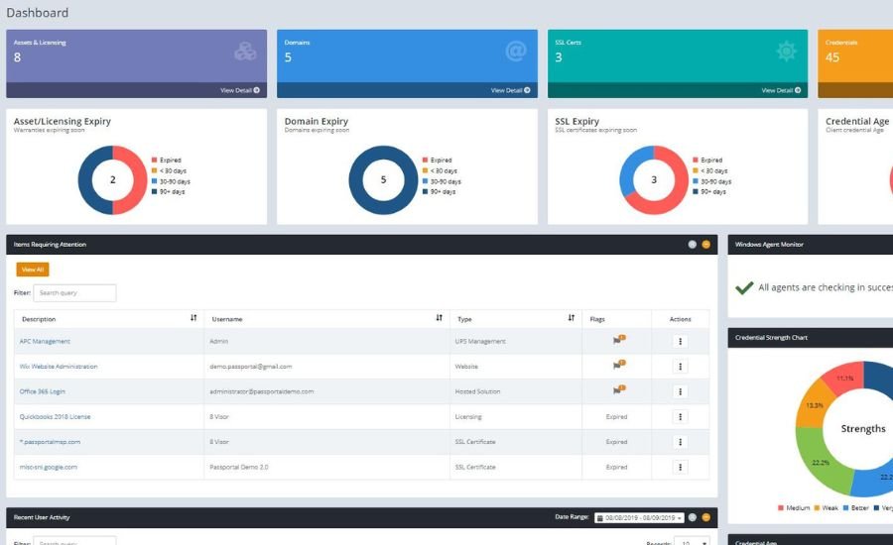The image size is (893, 545).
Task: Click the Domains @ icon
Action: coord(515,52)
